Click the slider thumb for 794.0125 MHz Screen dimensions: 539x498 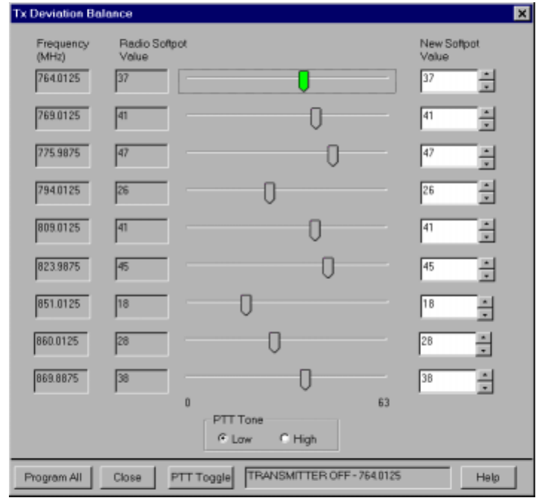(x=269, y=192)
